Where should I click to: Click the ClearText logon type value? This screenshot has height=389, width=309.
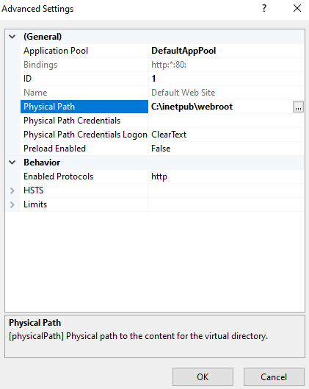click(x=169, y=135)
